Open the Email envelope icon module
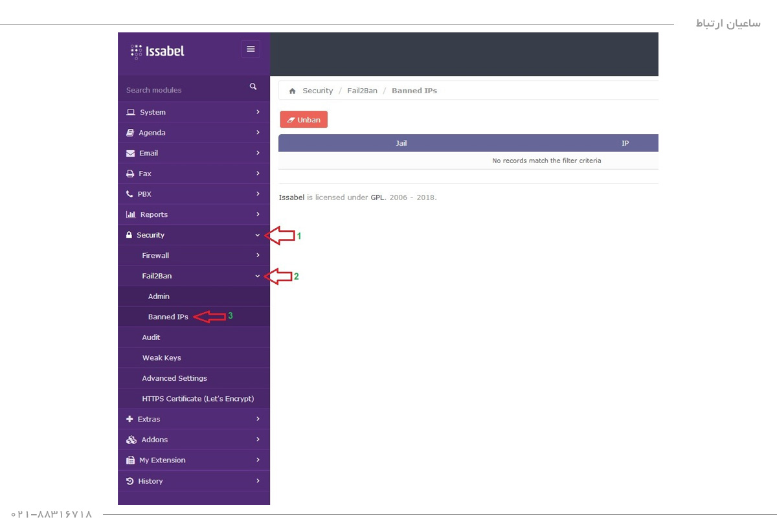 [129, 153]
